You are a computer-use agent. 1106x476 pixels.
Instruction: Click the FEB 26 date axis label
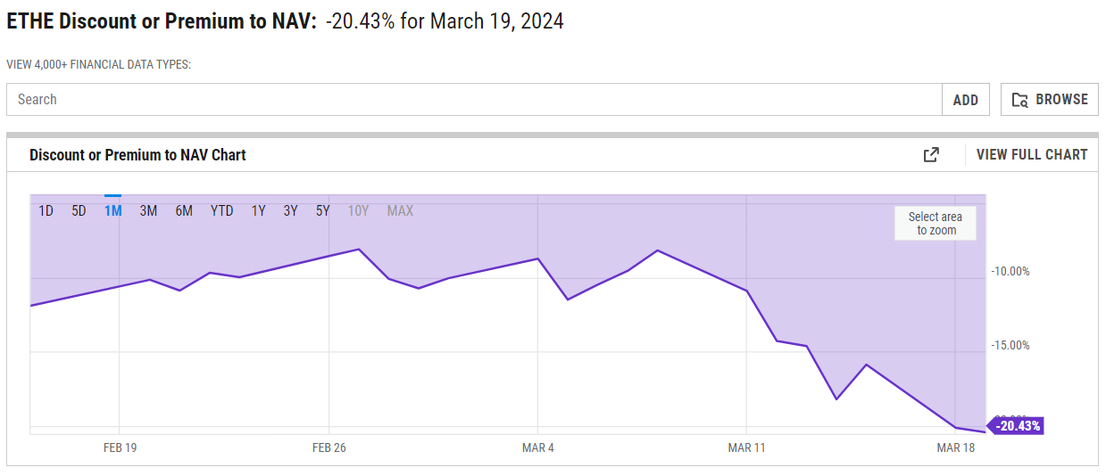pos(329,448)
